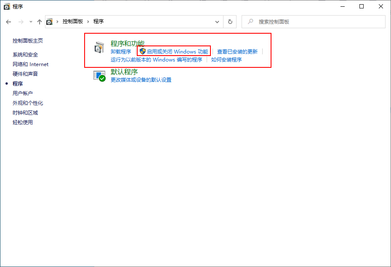Select 控制面板 breadcrumb in the address bar
This screenshot has width=391, height=267.
(72, 21)
